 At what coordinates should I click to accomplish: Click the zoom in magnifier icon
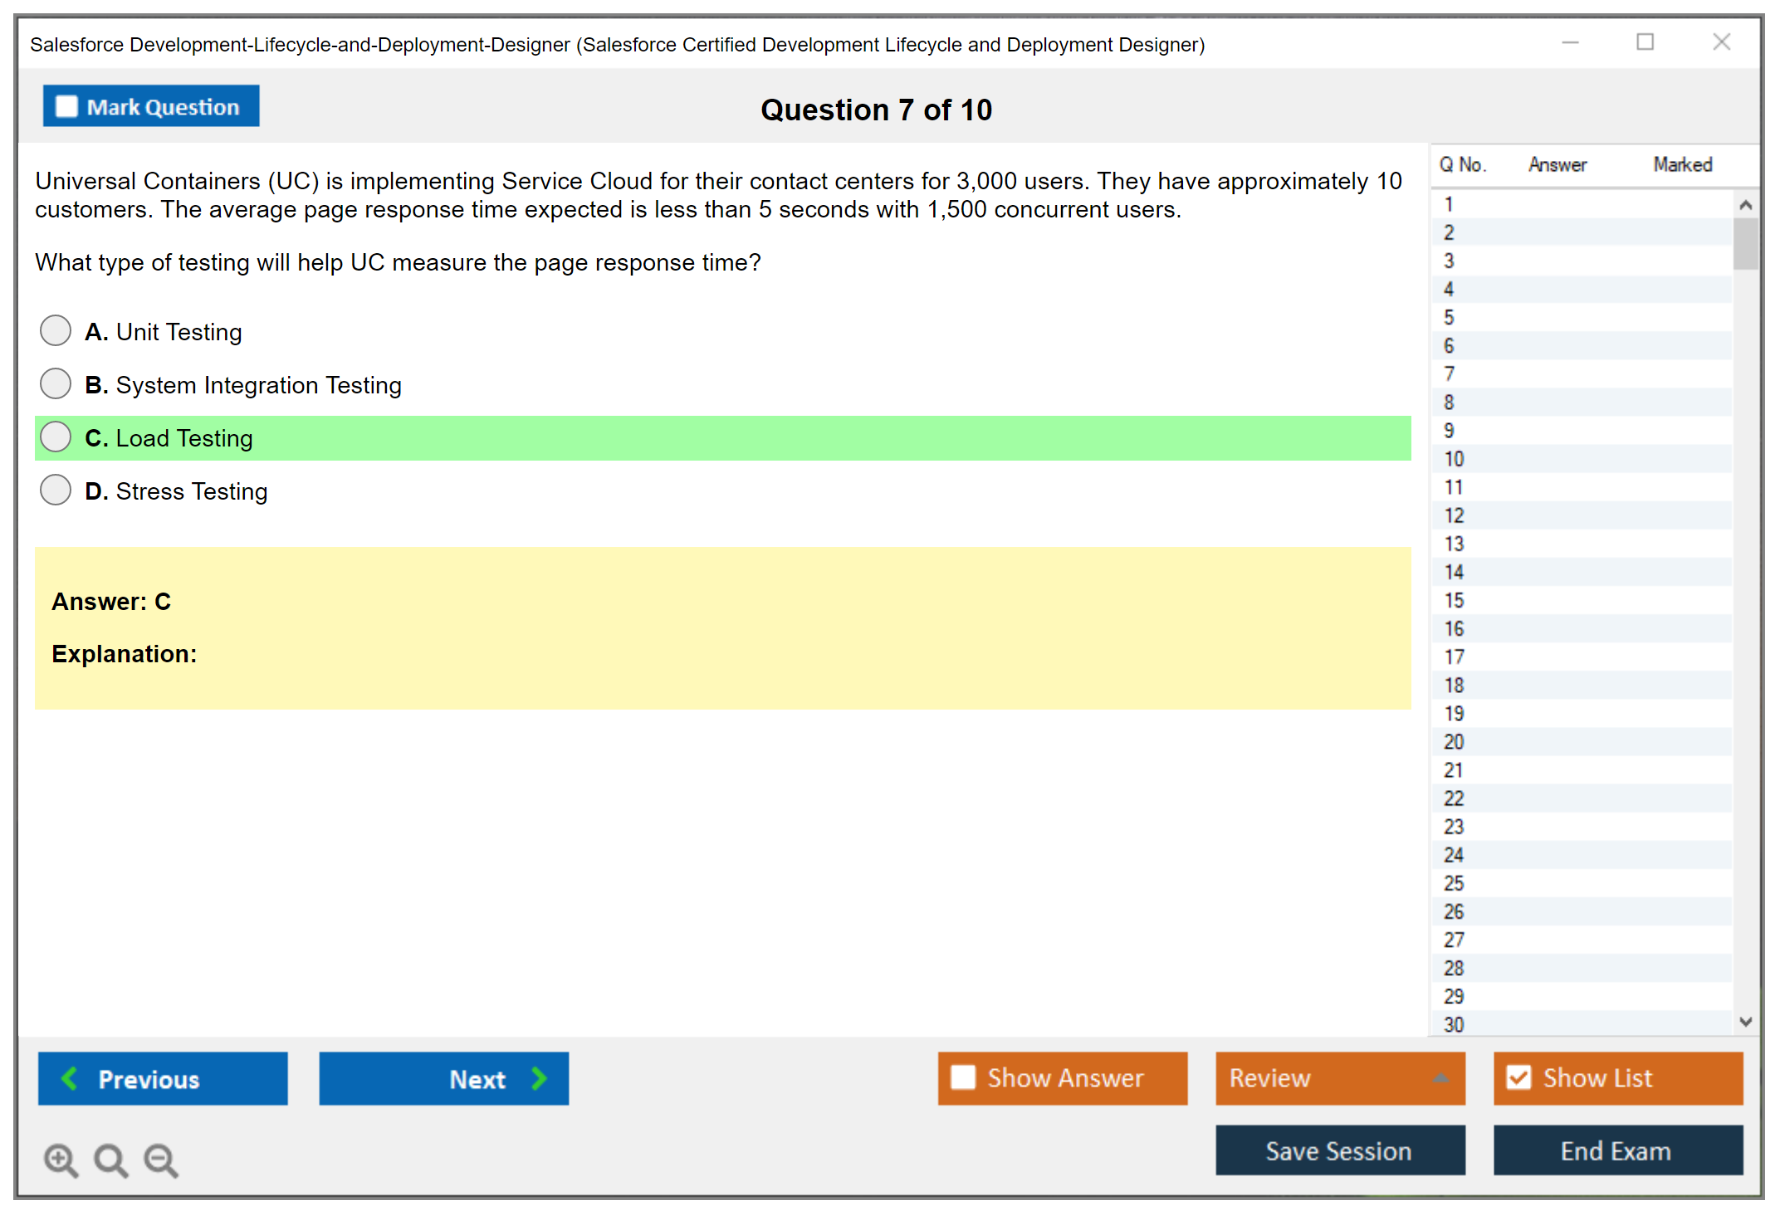[61, 1159]
